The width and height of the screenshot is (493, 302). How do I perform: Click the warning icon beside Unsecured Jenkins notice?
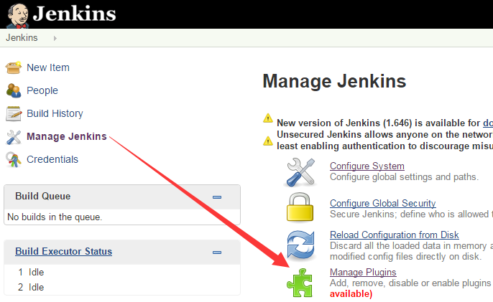268,141
